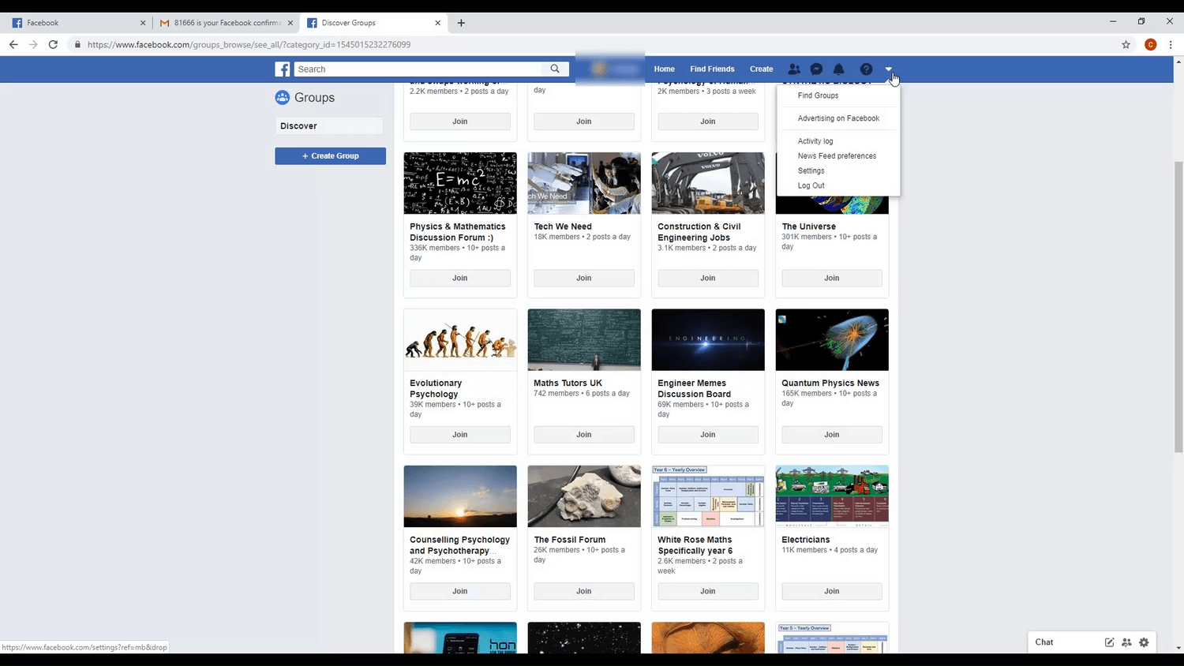Join Quantum Physics News group
1184x666 pixels.
click(x=832, y=435)
